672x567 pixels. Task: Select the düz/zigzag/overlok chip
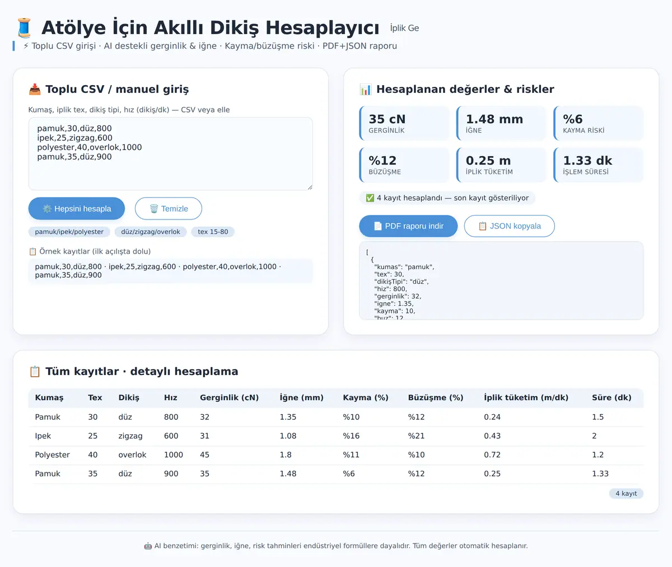click(151, 232)
